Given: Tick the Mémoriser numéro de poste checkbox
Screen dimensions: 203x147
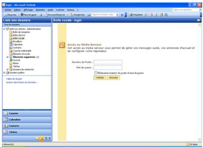Looking at the screenshot, I should (96, 73).
